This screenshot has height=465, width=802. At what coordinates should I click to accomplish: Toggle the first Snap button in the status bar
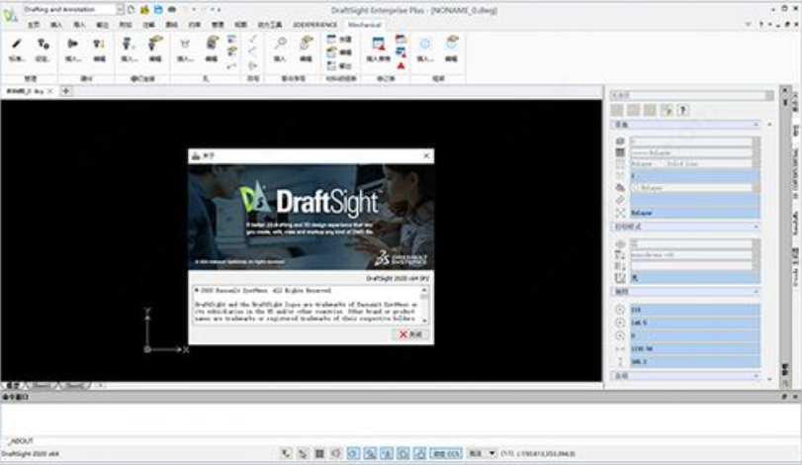(x=286, y=453)
